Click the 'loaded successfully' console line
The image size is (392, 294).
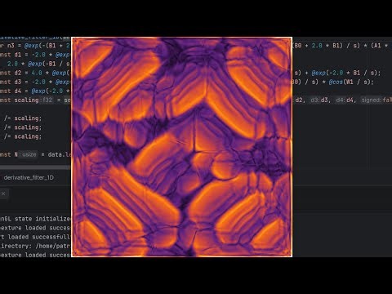(35, 237)
